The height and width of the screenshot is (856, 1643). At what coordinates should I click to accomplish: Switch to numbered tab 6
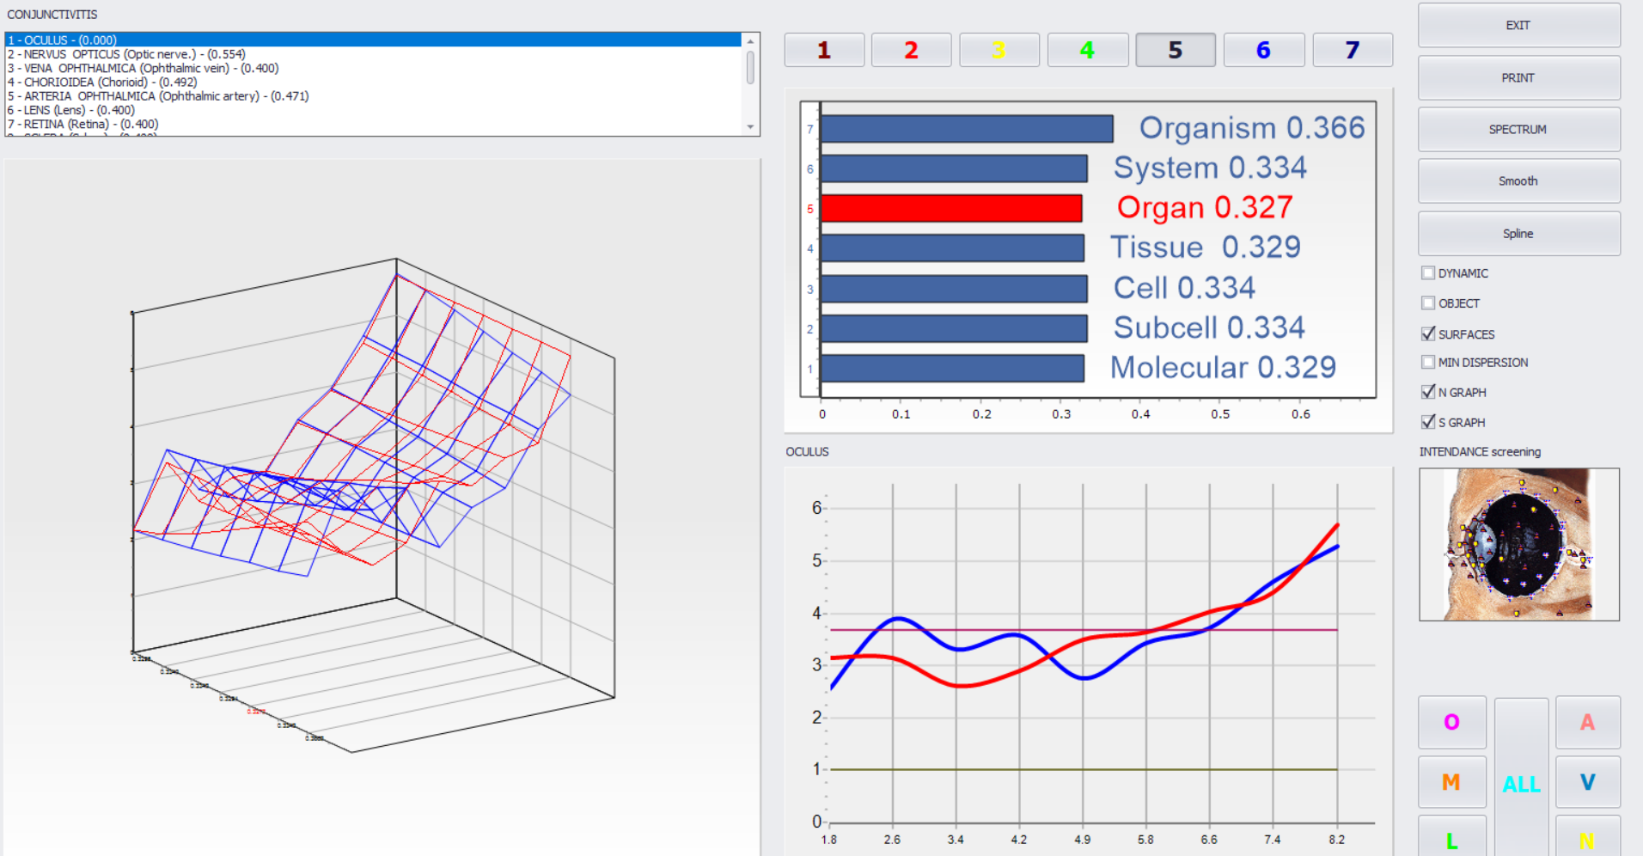(x=1263, y=50)
